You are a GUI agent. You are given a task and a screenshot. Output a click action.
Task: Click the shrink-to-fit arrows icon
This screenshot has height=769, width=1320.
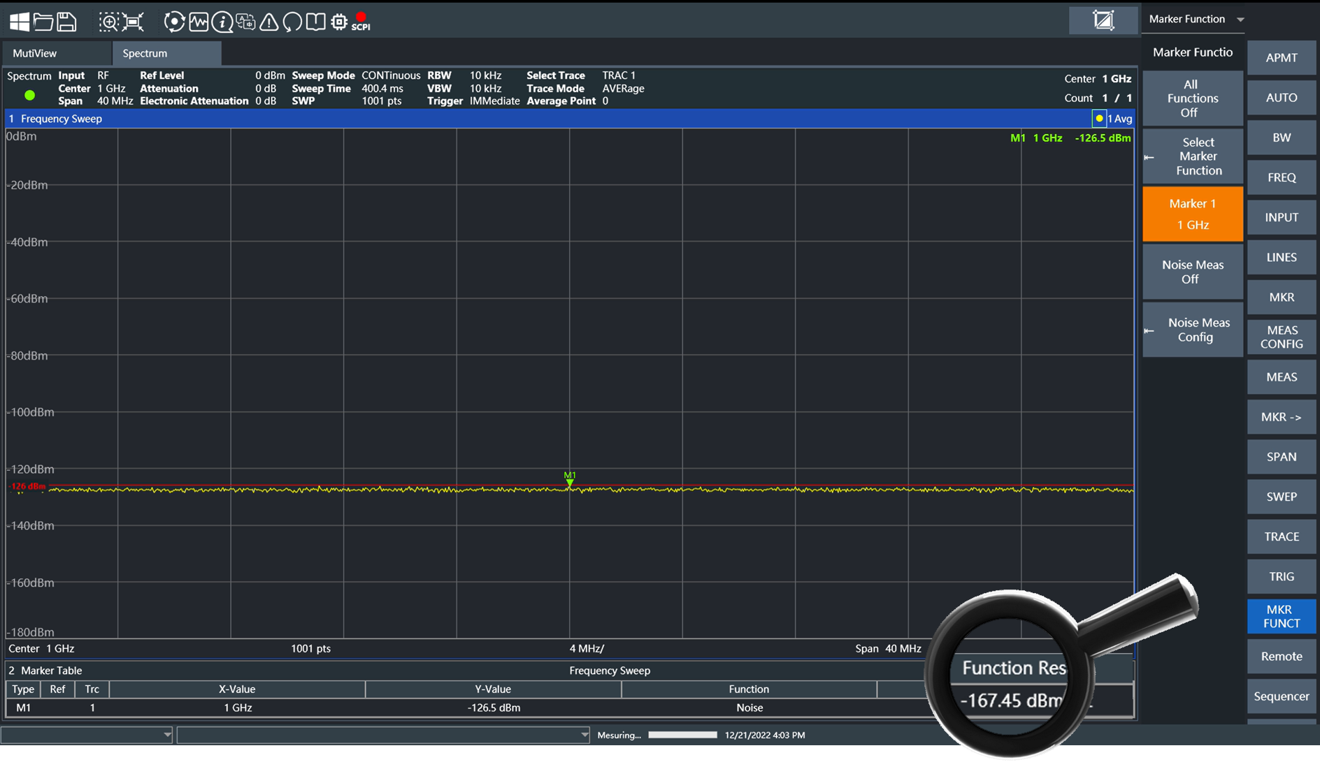[133, 22]
